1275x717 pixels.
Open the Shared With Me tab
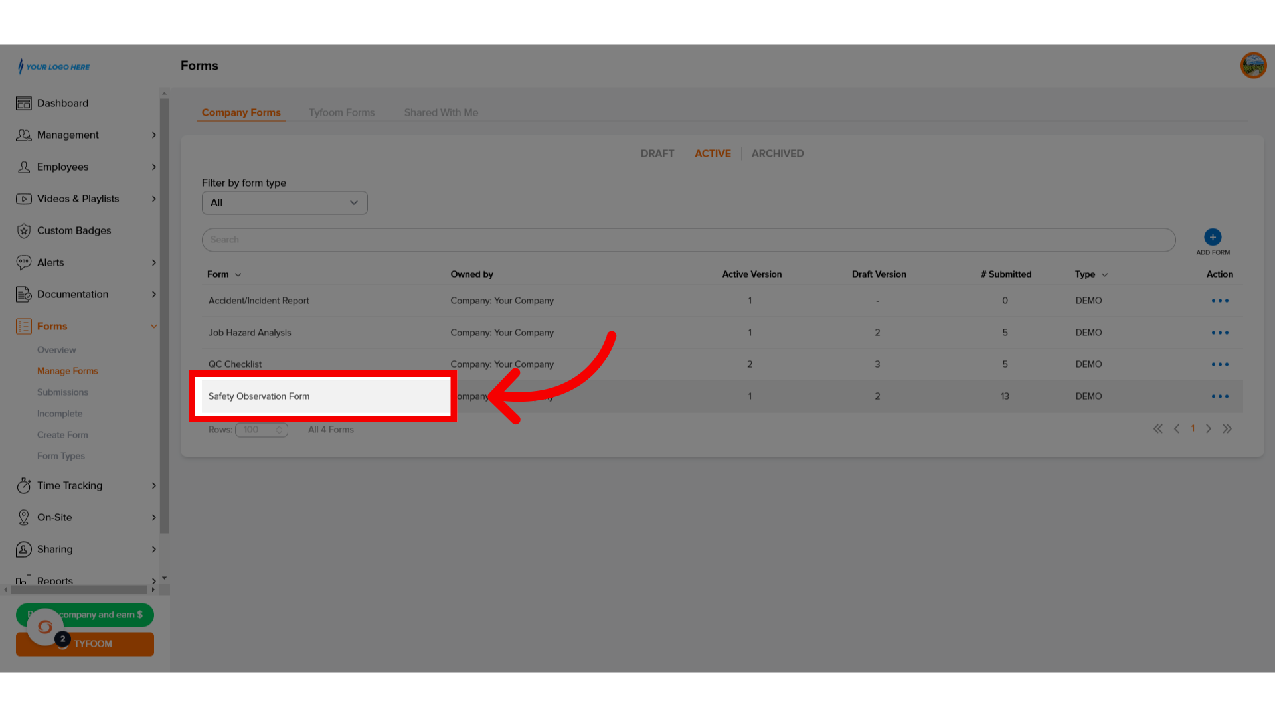pyautogui.click(x=440, y=112)
